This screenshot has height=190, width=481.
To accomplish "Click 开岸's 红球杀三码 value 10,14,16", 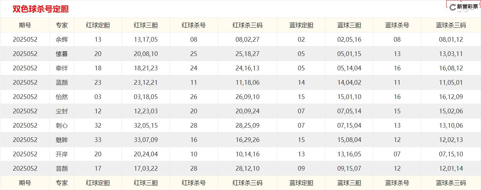I will pyautogui.click(x=247, y=154).
